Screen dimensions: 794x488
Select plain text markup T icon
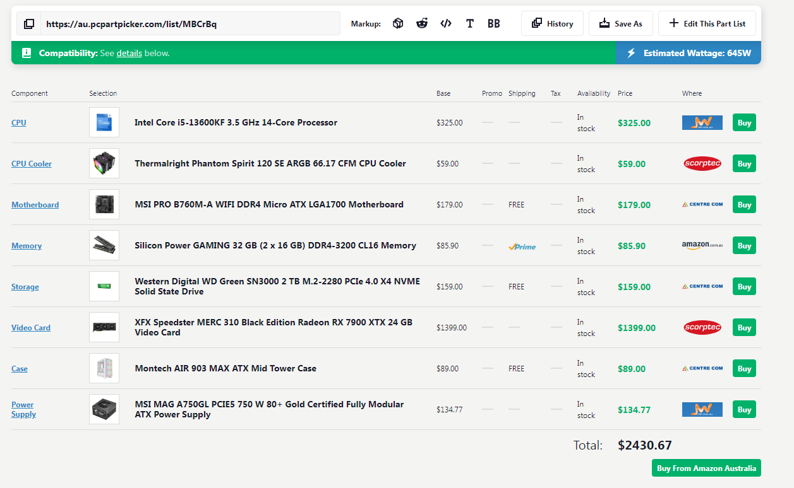(x=470, y=23)
